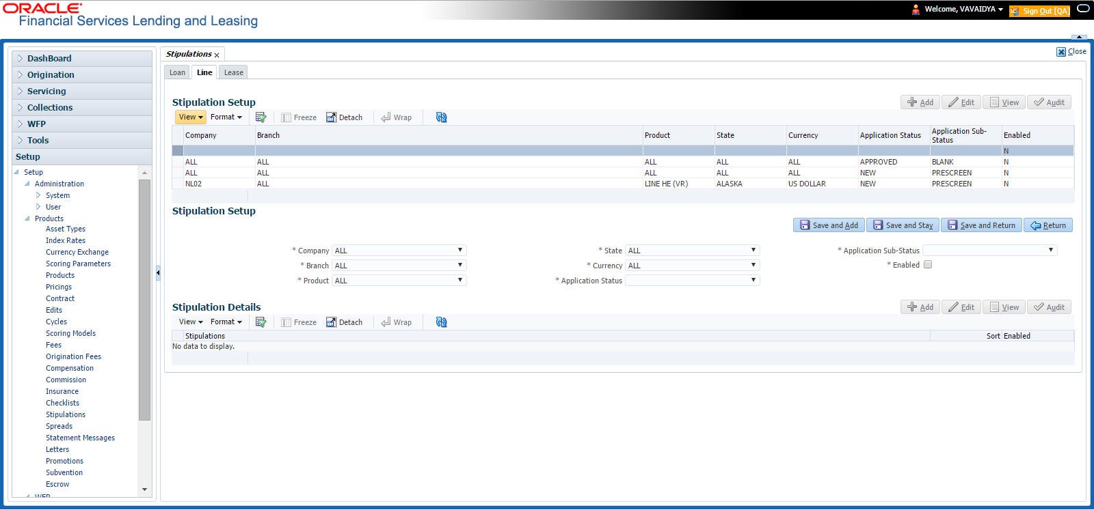Viewport: 1094px width, 510px height.
Task: Expand the WFP menu
Action: coord(82,124)
